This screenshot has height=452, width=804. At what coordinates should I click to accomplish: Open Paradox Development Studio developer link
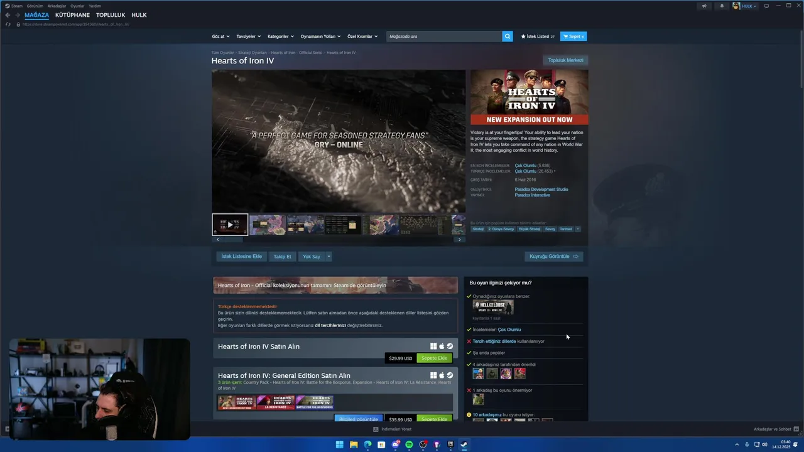pyautogui.click(x=541, y=189)
